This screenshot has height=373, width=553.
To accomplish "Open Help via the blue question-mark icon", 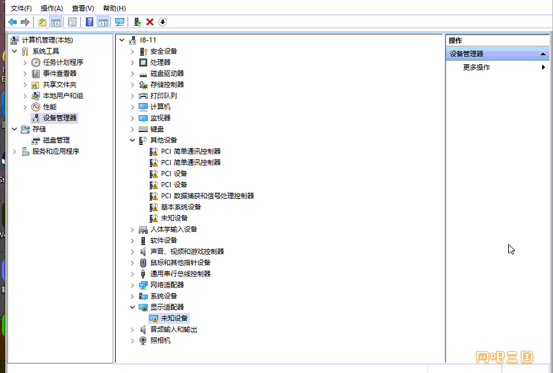I will pyautogui.click(x=89, y=22).
